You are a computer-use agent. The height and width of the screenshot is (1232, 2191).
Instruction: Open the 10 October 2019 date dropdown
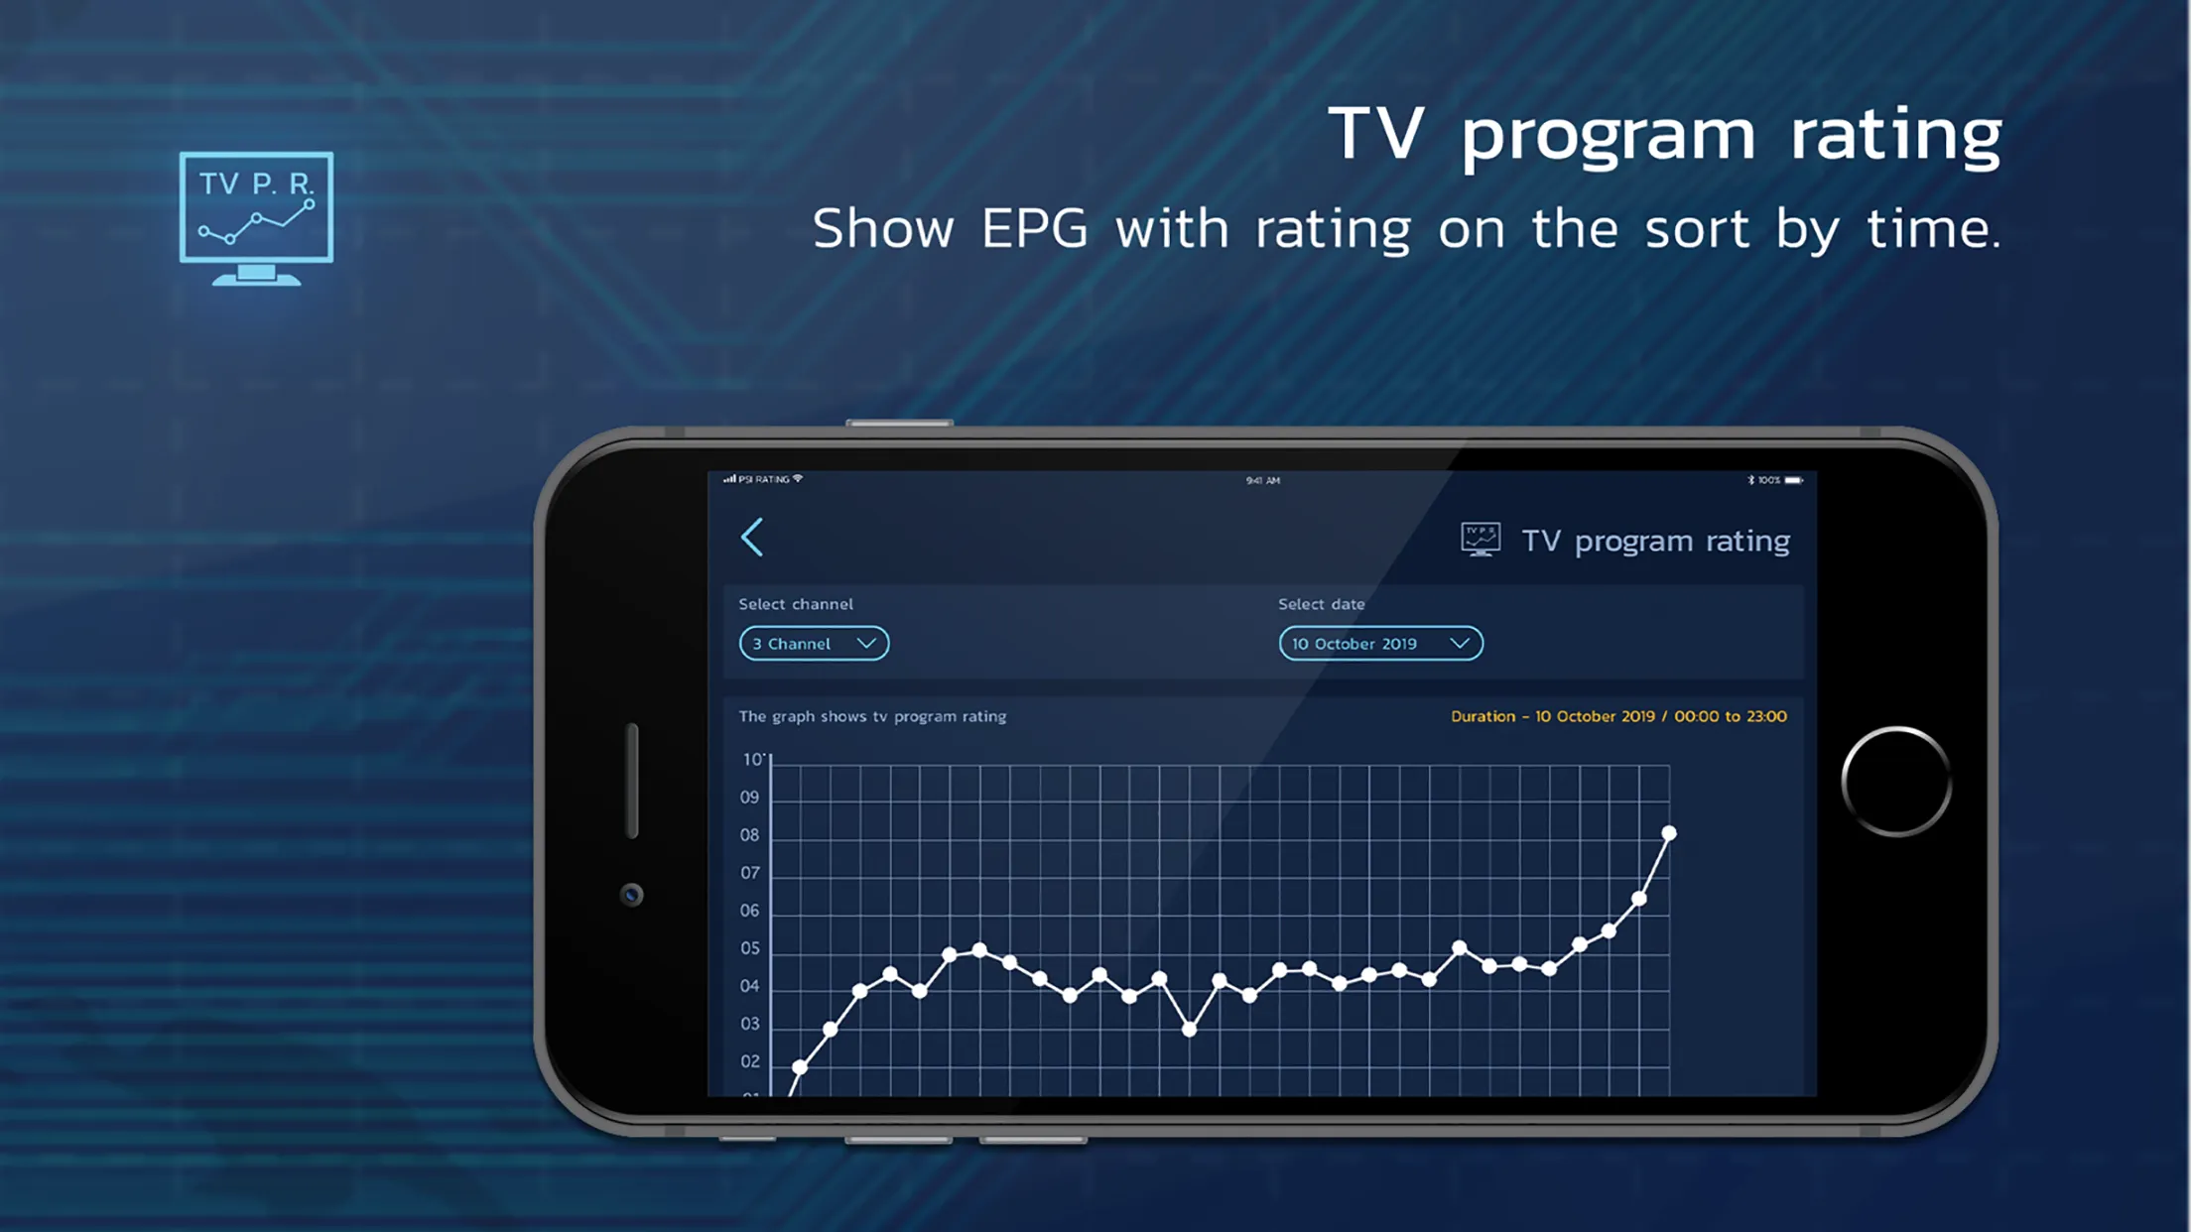1378,643
